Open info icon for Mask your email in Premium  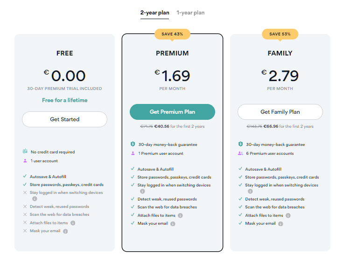pyautogui.click(x=173, y=224)
